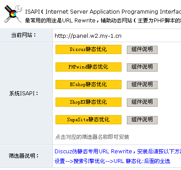
Task: Open 组件说明 for ECshop静态优化
Action: (142, 85)
